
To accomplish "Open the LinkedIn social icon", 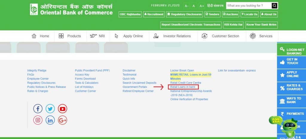I will [50, 120].
